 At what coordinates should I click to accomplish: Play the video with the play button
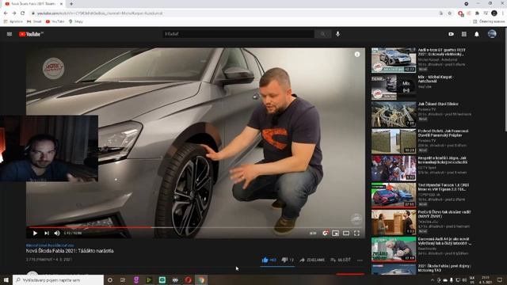point(35,233)
